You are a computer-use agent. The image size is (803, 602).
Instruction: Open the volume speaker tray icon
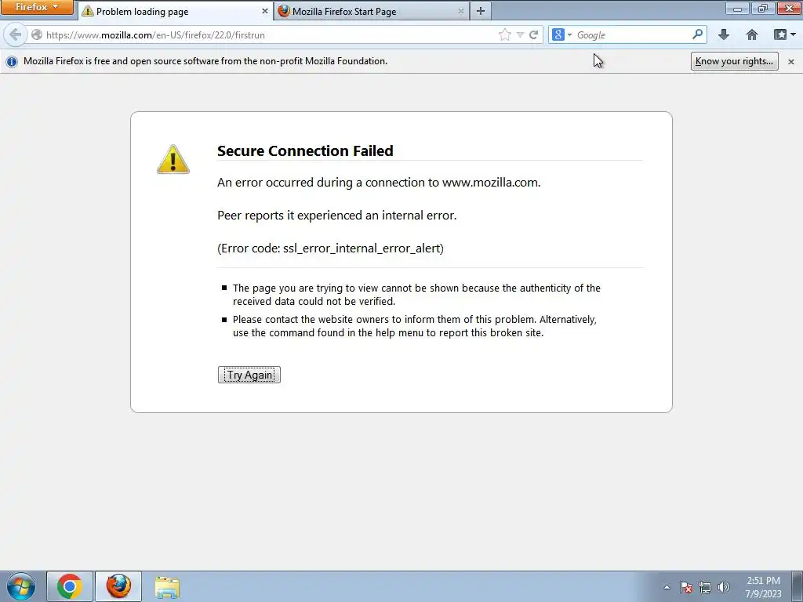(x=723, y=587)
